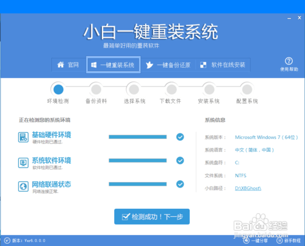Click the version checkmark icon in status bar
This screenshot has width=305, height=246.
pos(7,241)
